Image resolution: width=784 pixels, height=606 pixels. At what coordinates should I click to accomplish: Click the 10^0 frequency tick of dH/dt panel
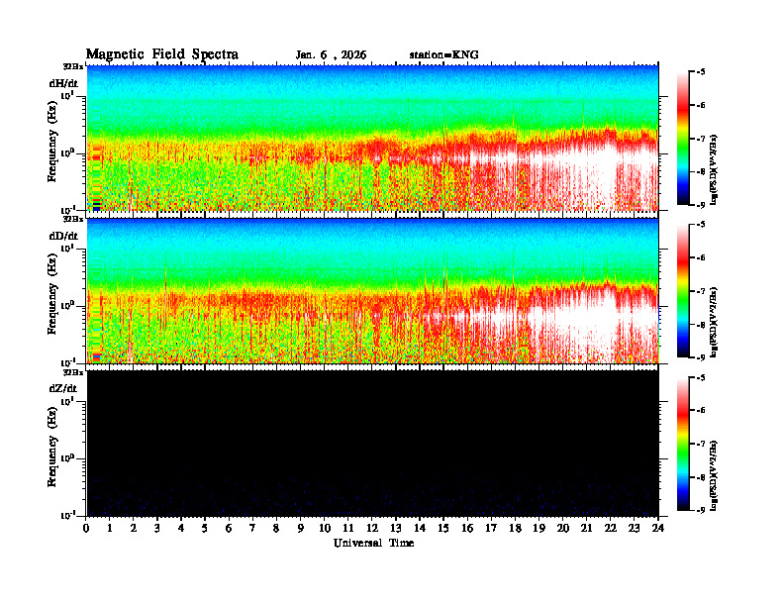pyautogui.click(x=67, y=152)
